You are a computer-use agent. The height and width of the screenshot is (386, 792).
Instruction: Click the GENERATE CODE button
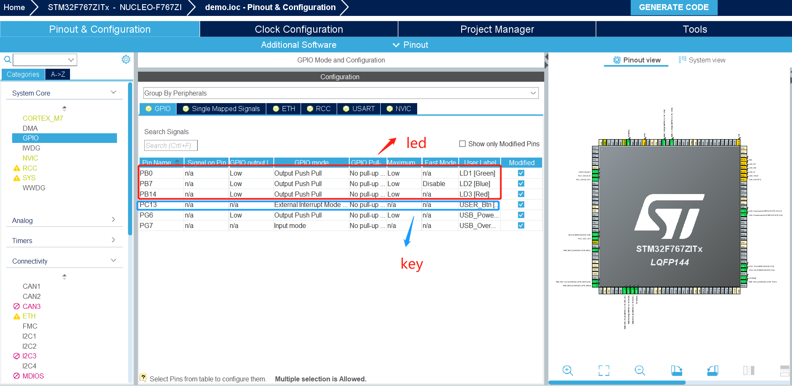coord(674,8)
